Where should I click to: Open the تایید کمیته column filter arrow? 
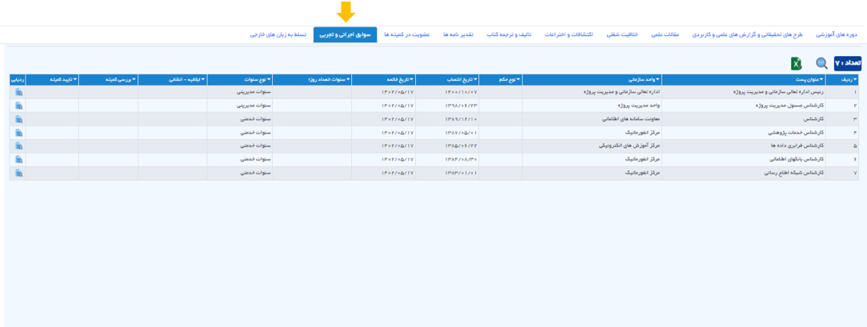(74, 79)
